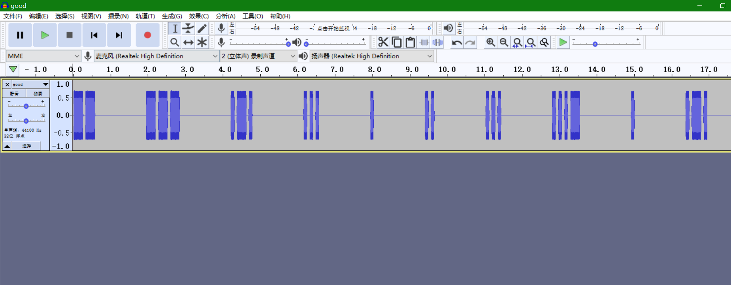Open the good track name dropdown menu
Image resolution: width=731 pixels, height=285 pixels.
tap(30, 84)
